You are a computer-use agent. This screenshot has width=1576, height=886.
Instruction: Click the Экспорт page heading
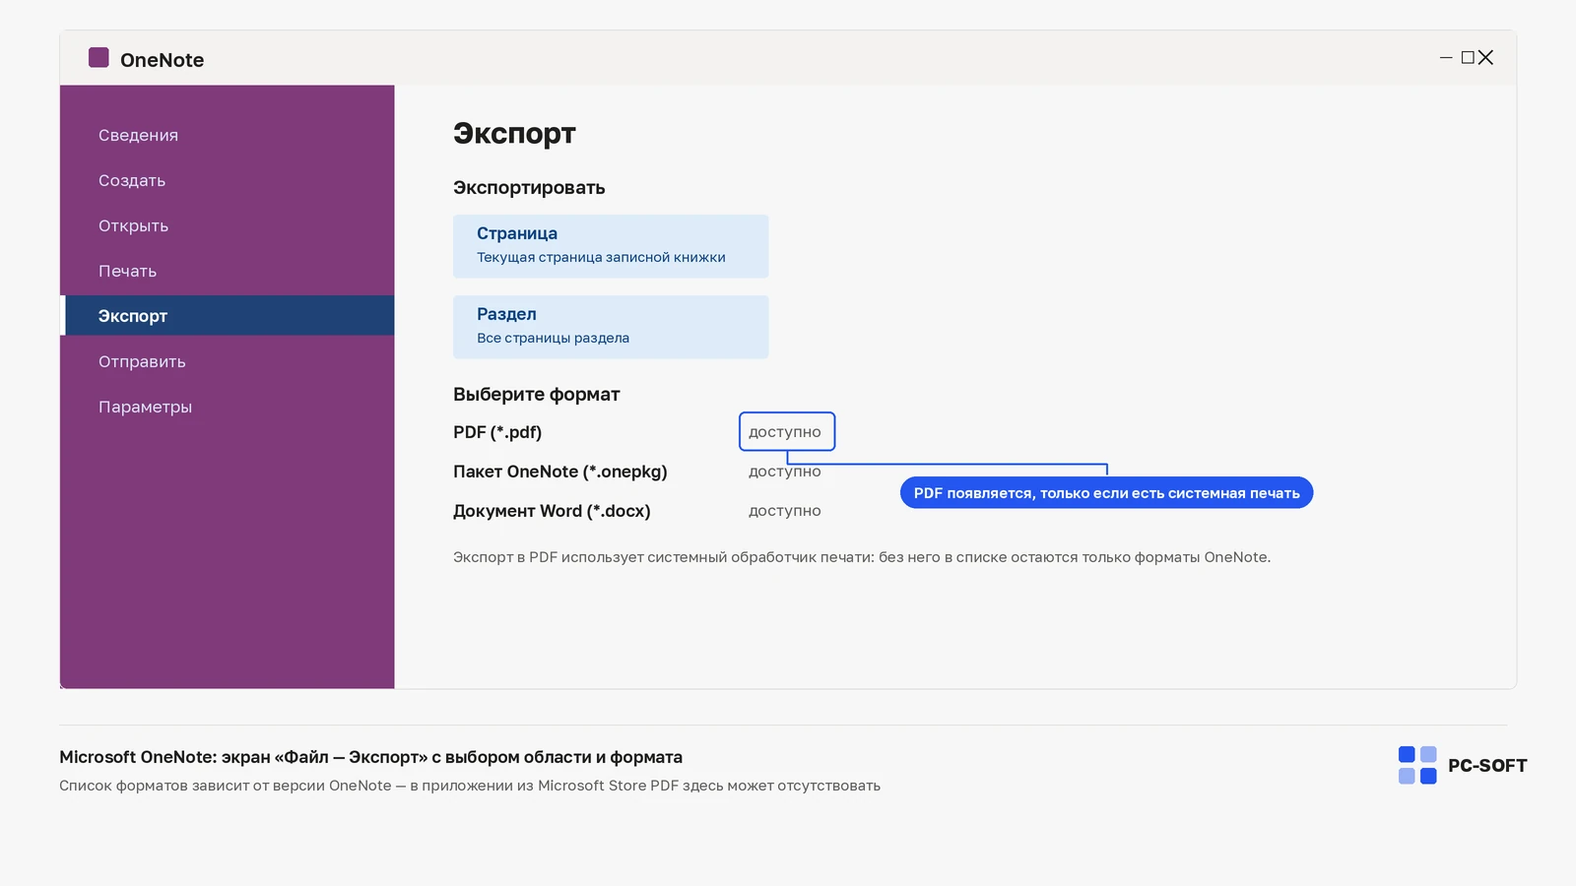click(x=514, y=133)
